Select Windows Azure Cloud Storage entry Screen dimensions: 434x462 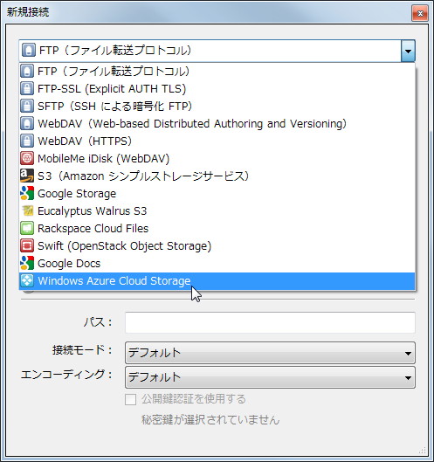click(x=217, y=281)
